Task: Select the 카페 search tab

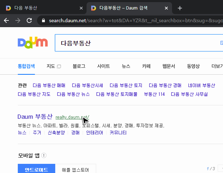Action: 146,66
